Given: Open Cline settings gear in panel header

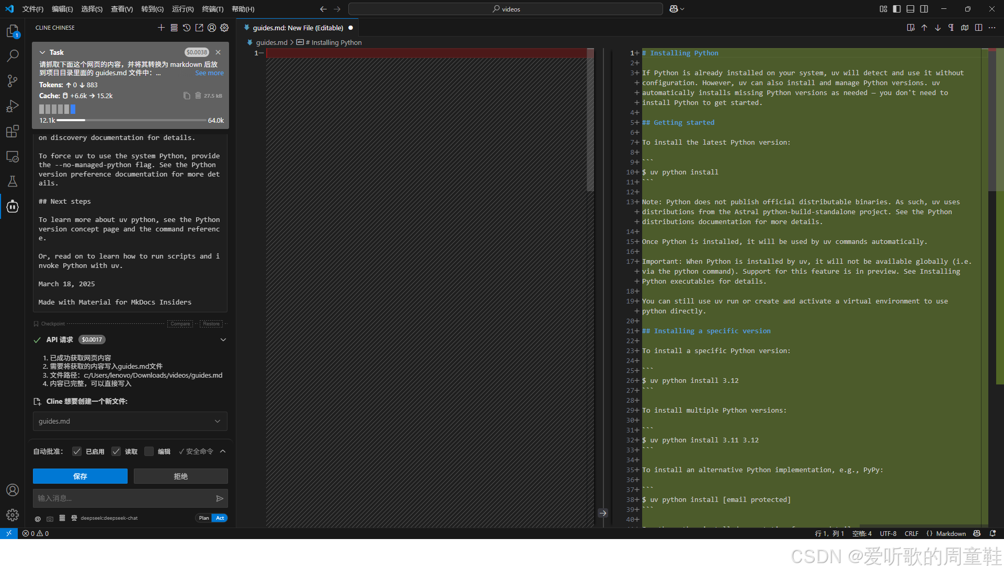Looking at the screenshot, I should click(x=224, y=28).
